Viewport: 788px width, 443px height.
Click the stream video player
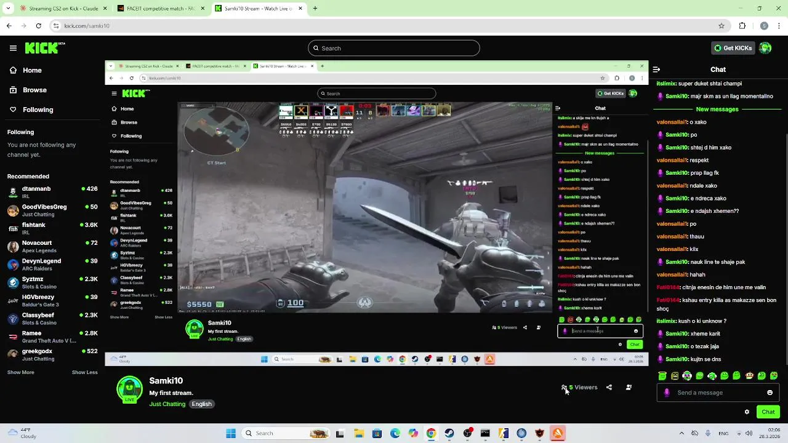point(377,212)
